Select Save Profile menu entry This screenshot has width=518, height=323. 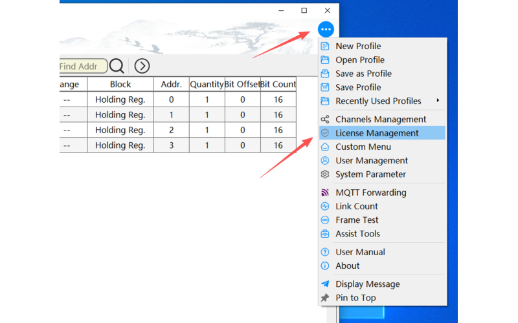tap(382, 87)
